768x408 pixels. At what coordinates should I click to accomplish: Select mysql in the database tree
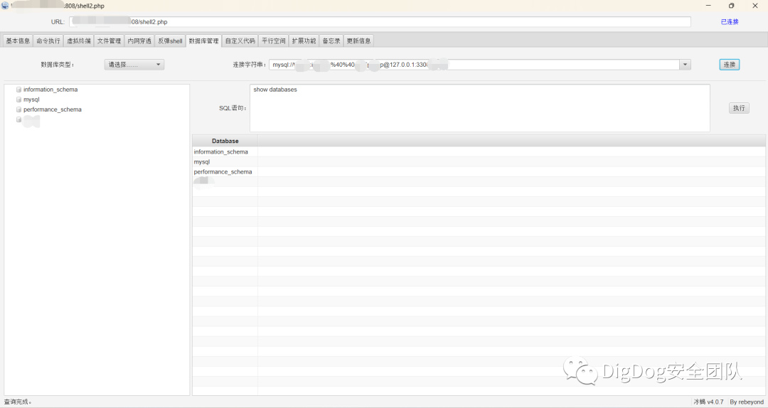click(x=31, y=100)
